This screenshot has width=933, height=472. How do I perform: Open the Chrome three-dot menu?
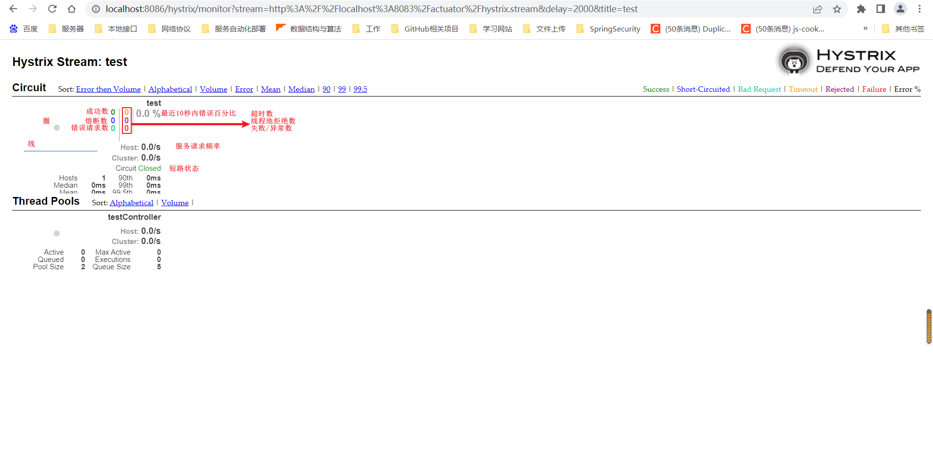[x=919, y=9]
